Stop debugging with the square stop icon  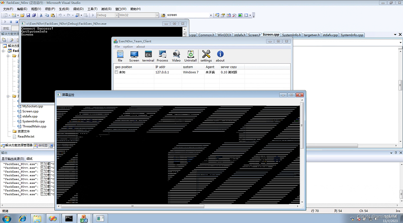tap(17, 22)
